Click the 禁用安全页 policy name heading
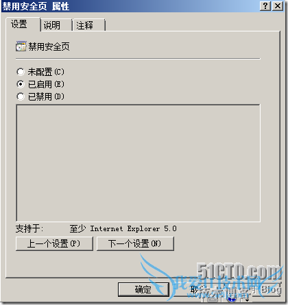The height and width of the screenshot is (305, 288). 49,47
